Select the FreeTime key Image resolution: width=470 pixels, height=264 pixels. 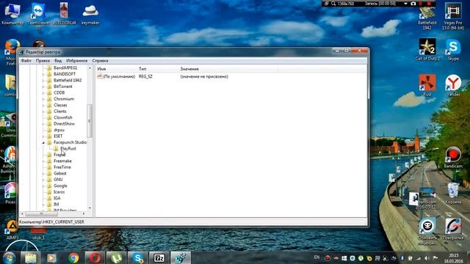[x=62, y=167]
